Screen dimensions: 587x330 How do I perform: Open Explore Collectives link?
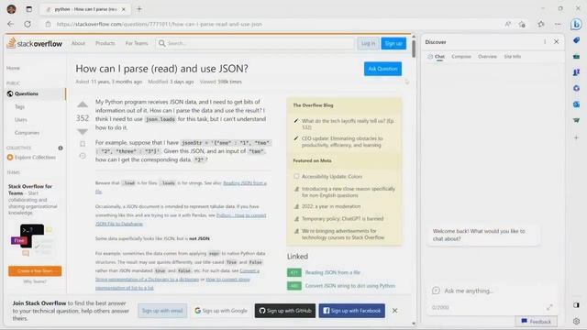coord(31,158)
